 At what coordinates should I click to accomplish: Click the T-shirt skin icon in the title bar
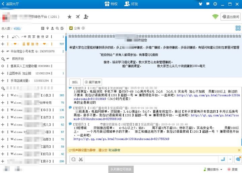[201, 4]
